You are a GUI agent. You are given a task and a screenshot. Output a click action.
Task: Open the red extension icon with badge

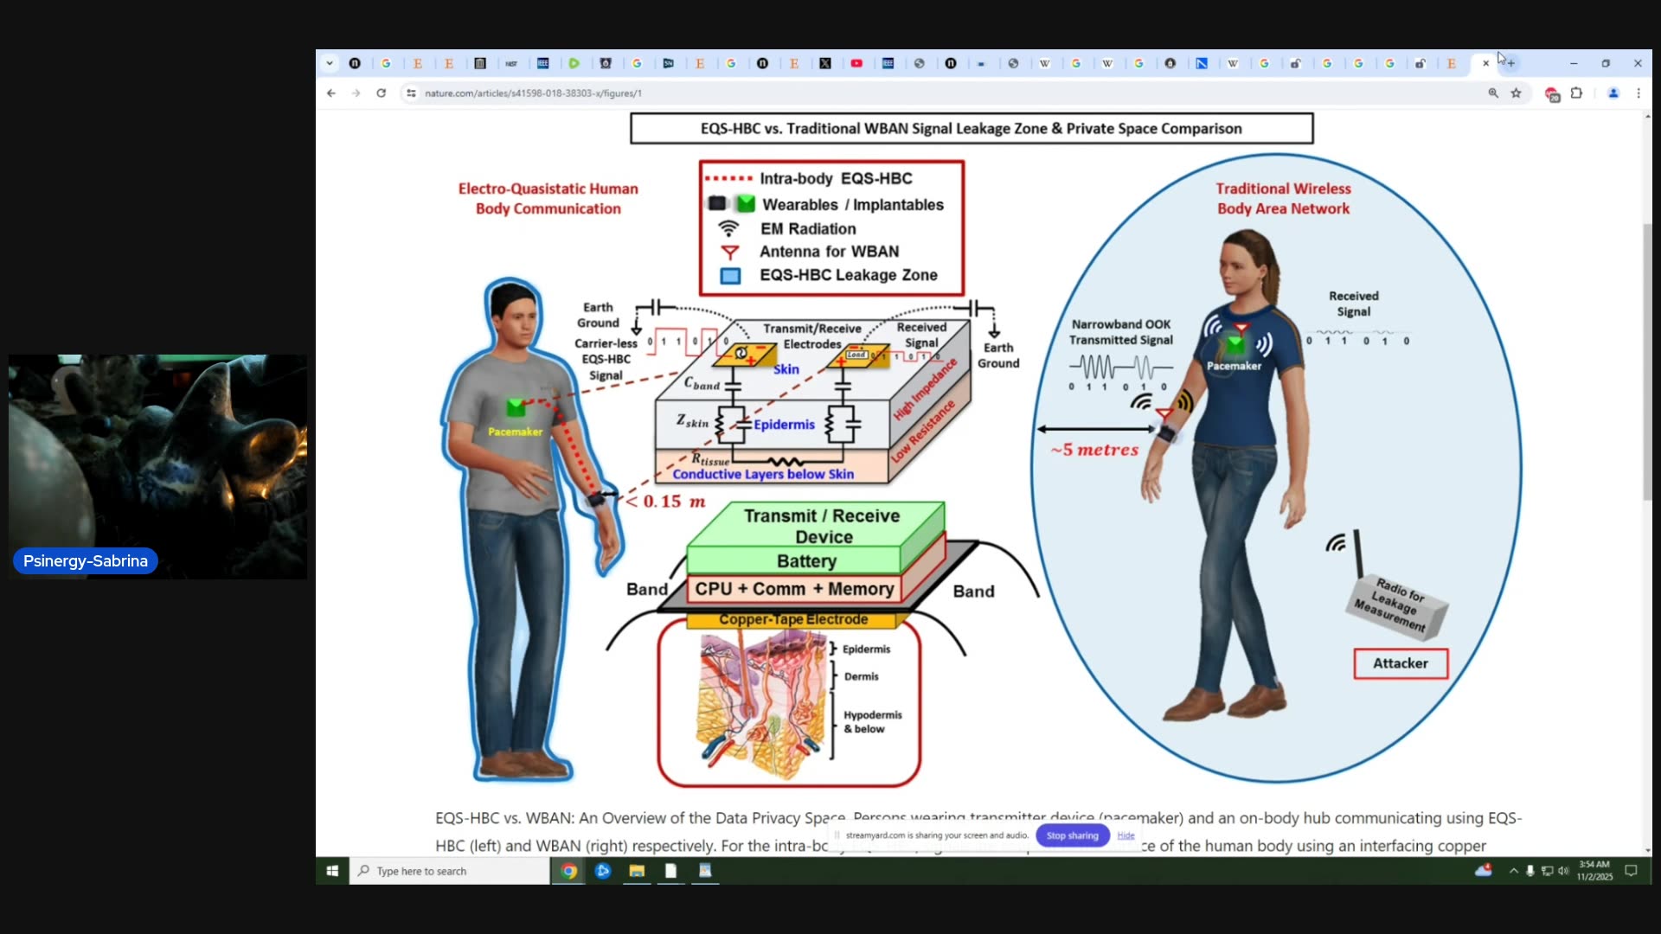point(1552,94)
